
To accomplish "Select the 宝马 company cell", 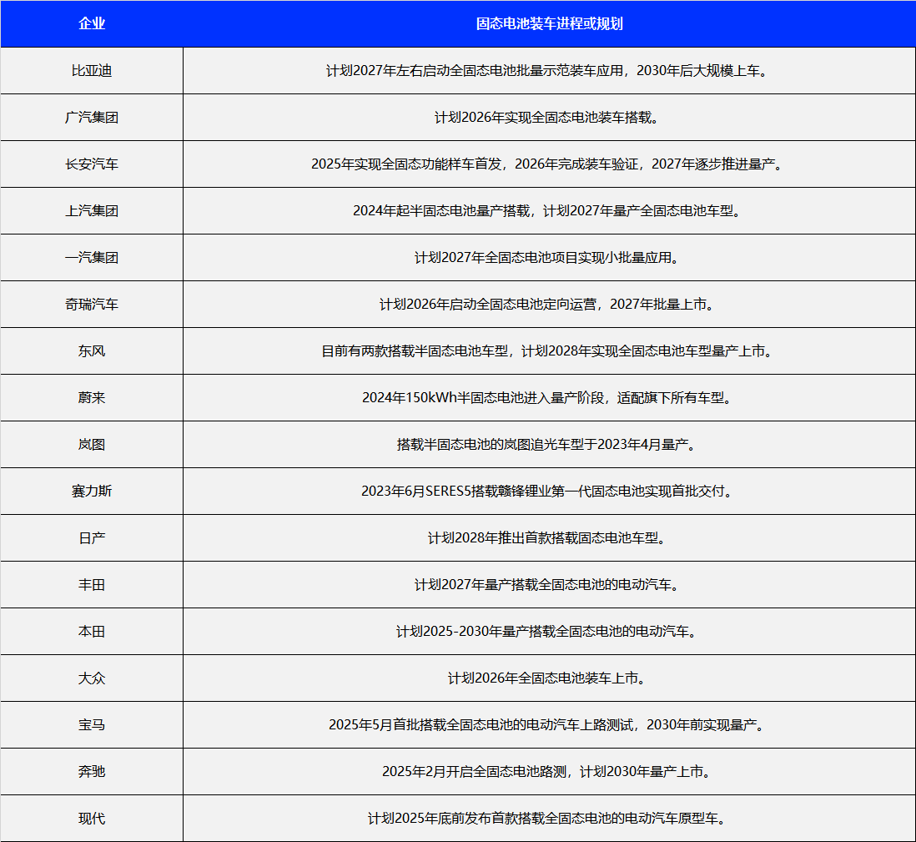I will [x=92, y=725].
